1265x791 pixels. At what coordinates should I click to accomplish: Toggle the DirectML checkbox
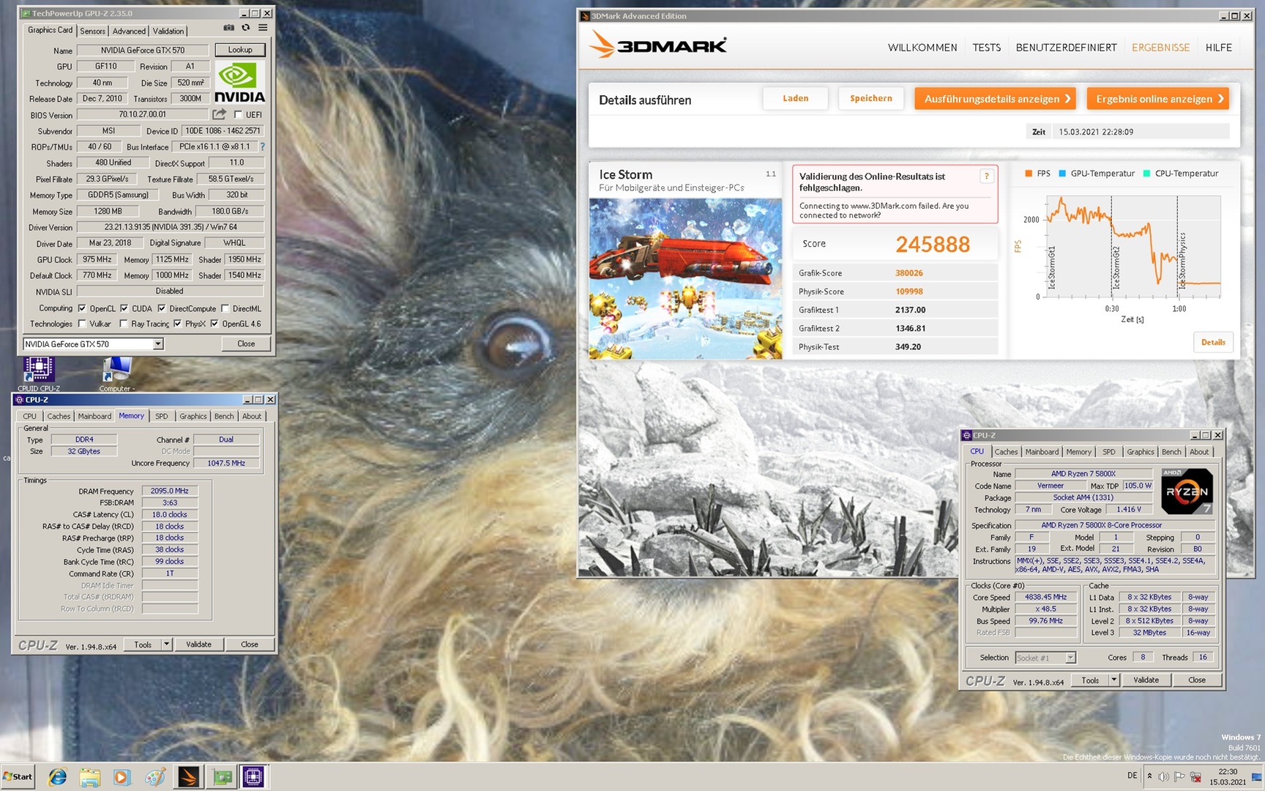click(x=225, y=308)
